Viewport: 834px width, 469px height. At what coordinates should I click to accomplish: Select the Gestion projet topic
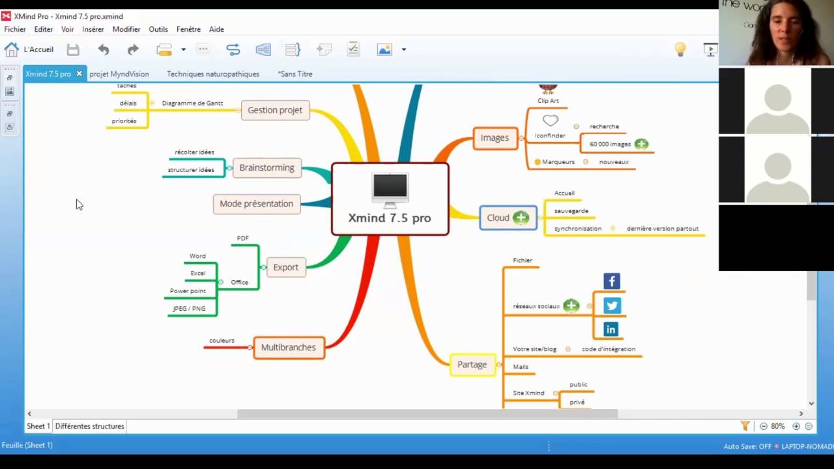(x=275, y=110)
